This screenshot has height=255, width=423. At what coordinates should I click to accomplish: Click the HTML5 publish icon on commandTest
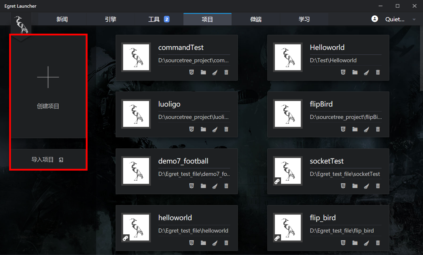click(191, 72)
